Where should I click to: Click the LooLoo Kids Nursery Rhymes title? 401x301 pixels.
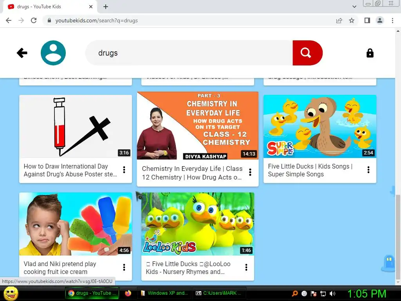click(x=188, y=268)
